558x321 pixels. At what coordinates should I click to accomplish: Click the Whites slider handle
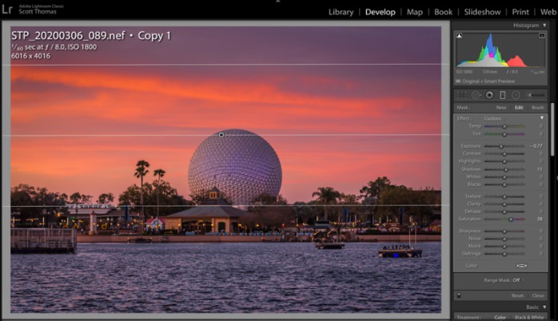504,177
